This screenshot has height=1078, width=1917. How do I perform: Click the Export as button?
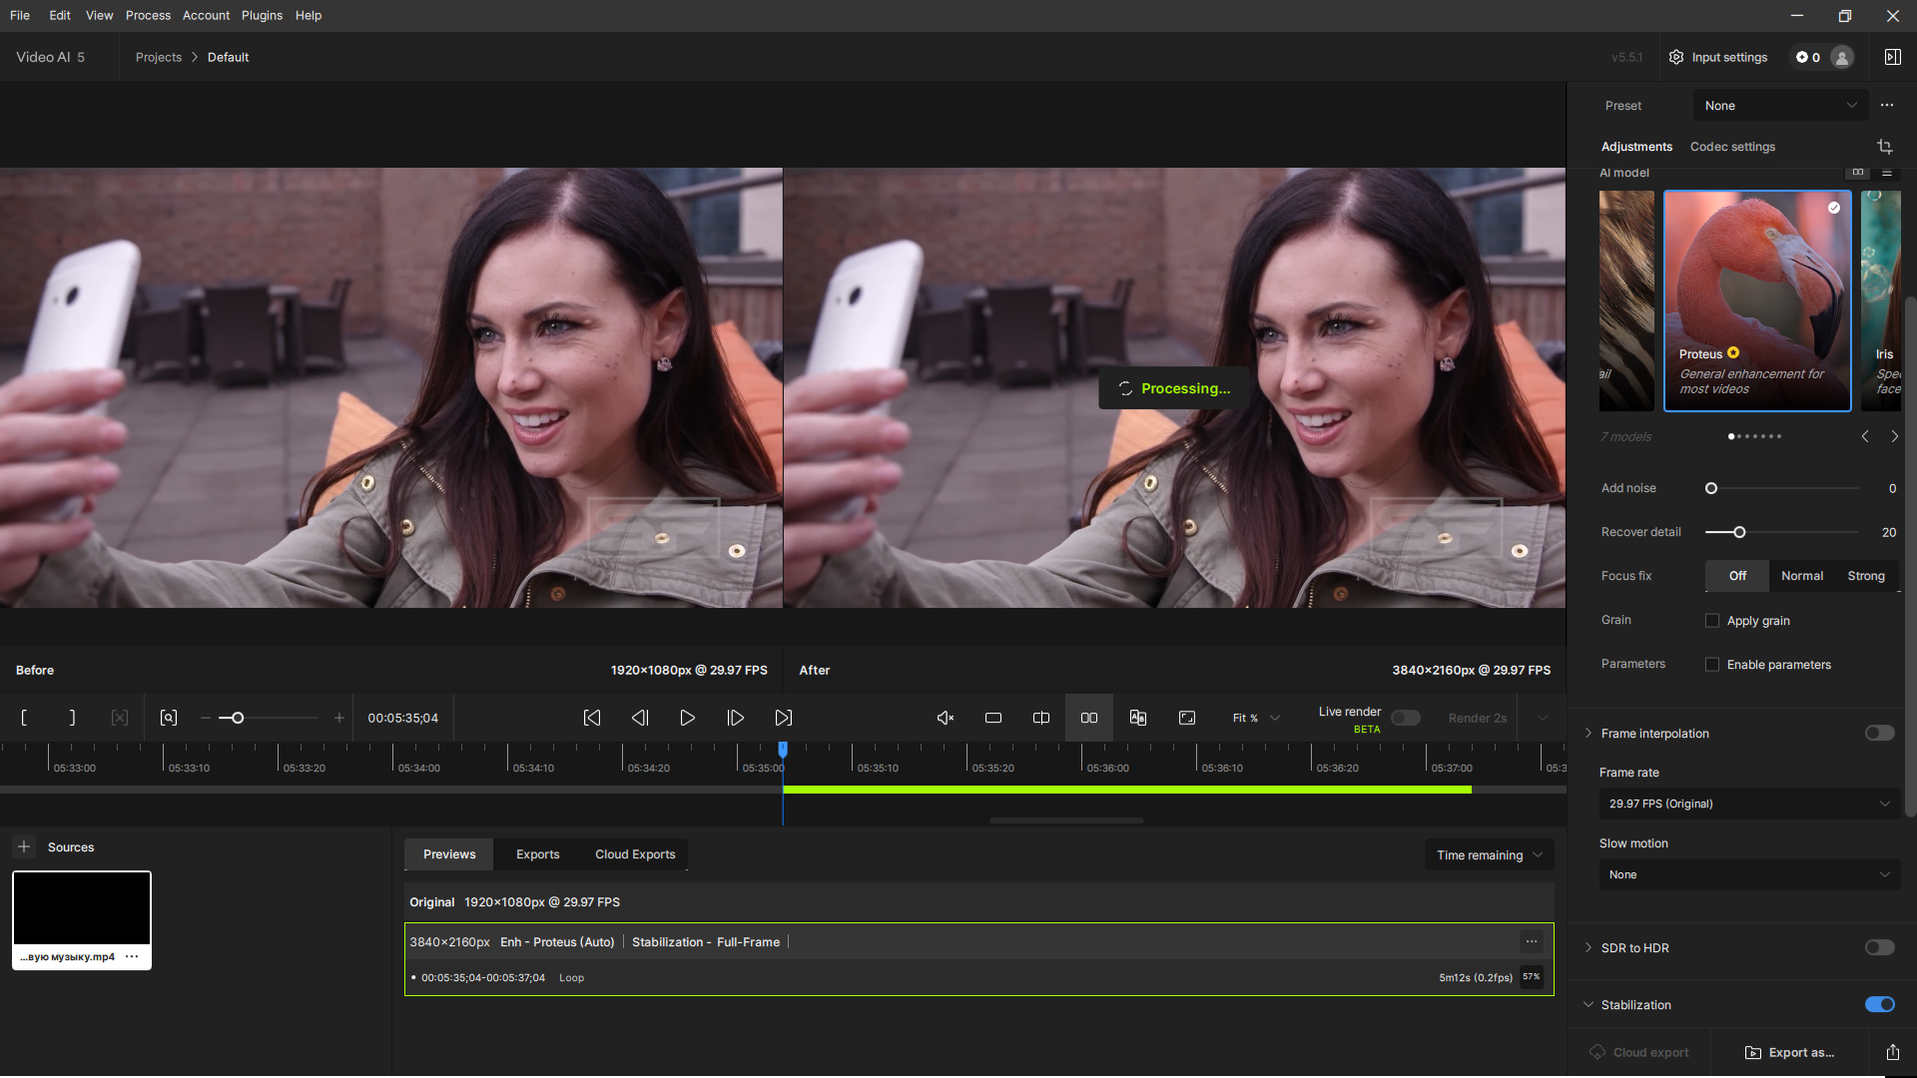tap(1789, 1052)
